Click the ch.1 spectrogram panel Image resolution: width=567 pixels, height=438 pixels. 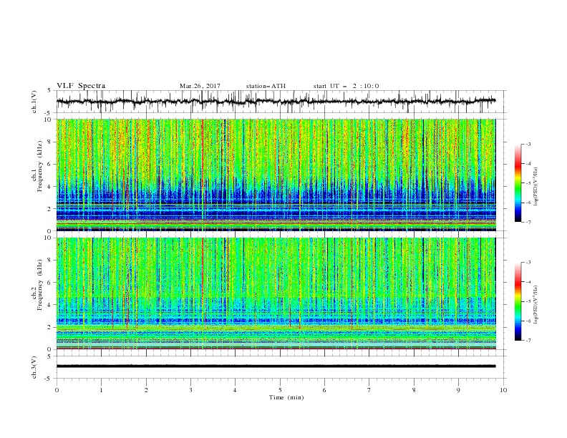pyautogui.click(x=276, y=175)
